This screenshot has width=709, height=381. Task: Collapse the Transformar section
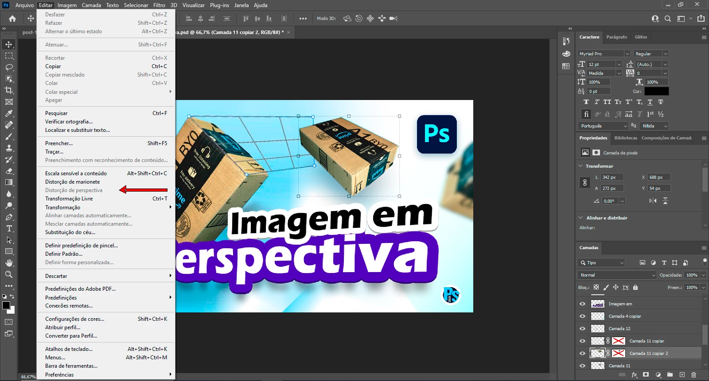pos(580,166)
